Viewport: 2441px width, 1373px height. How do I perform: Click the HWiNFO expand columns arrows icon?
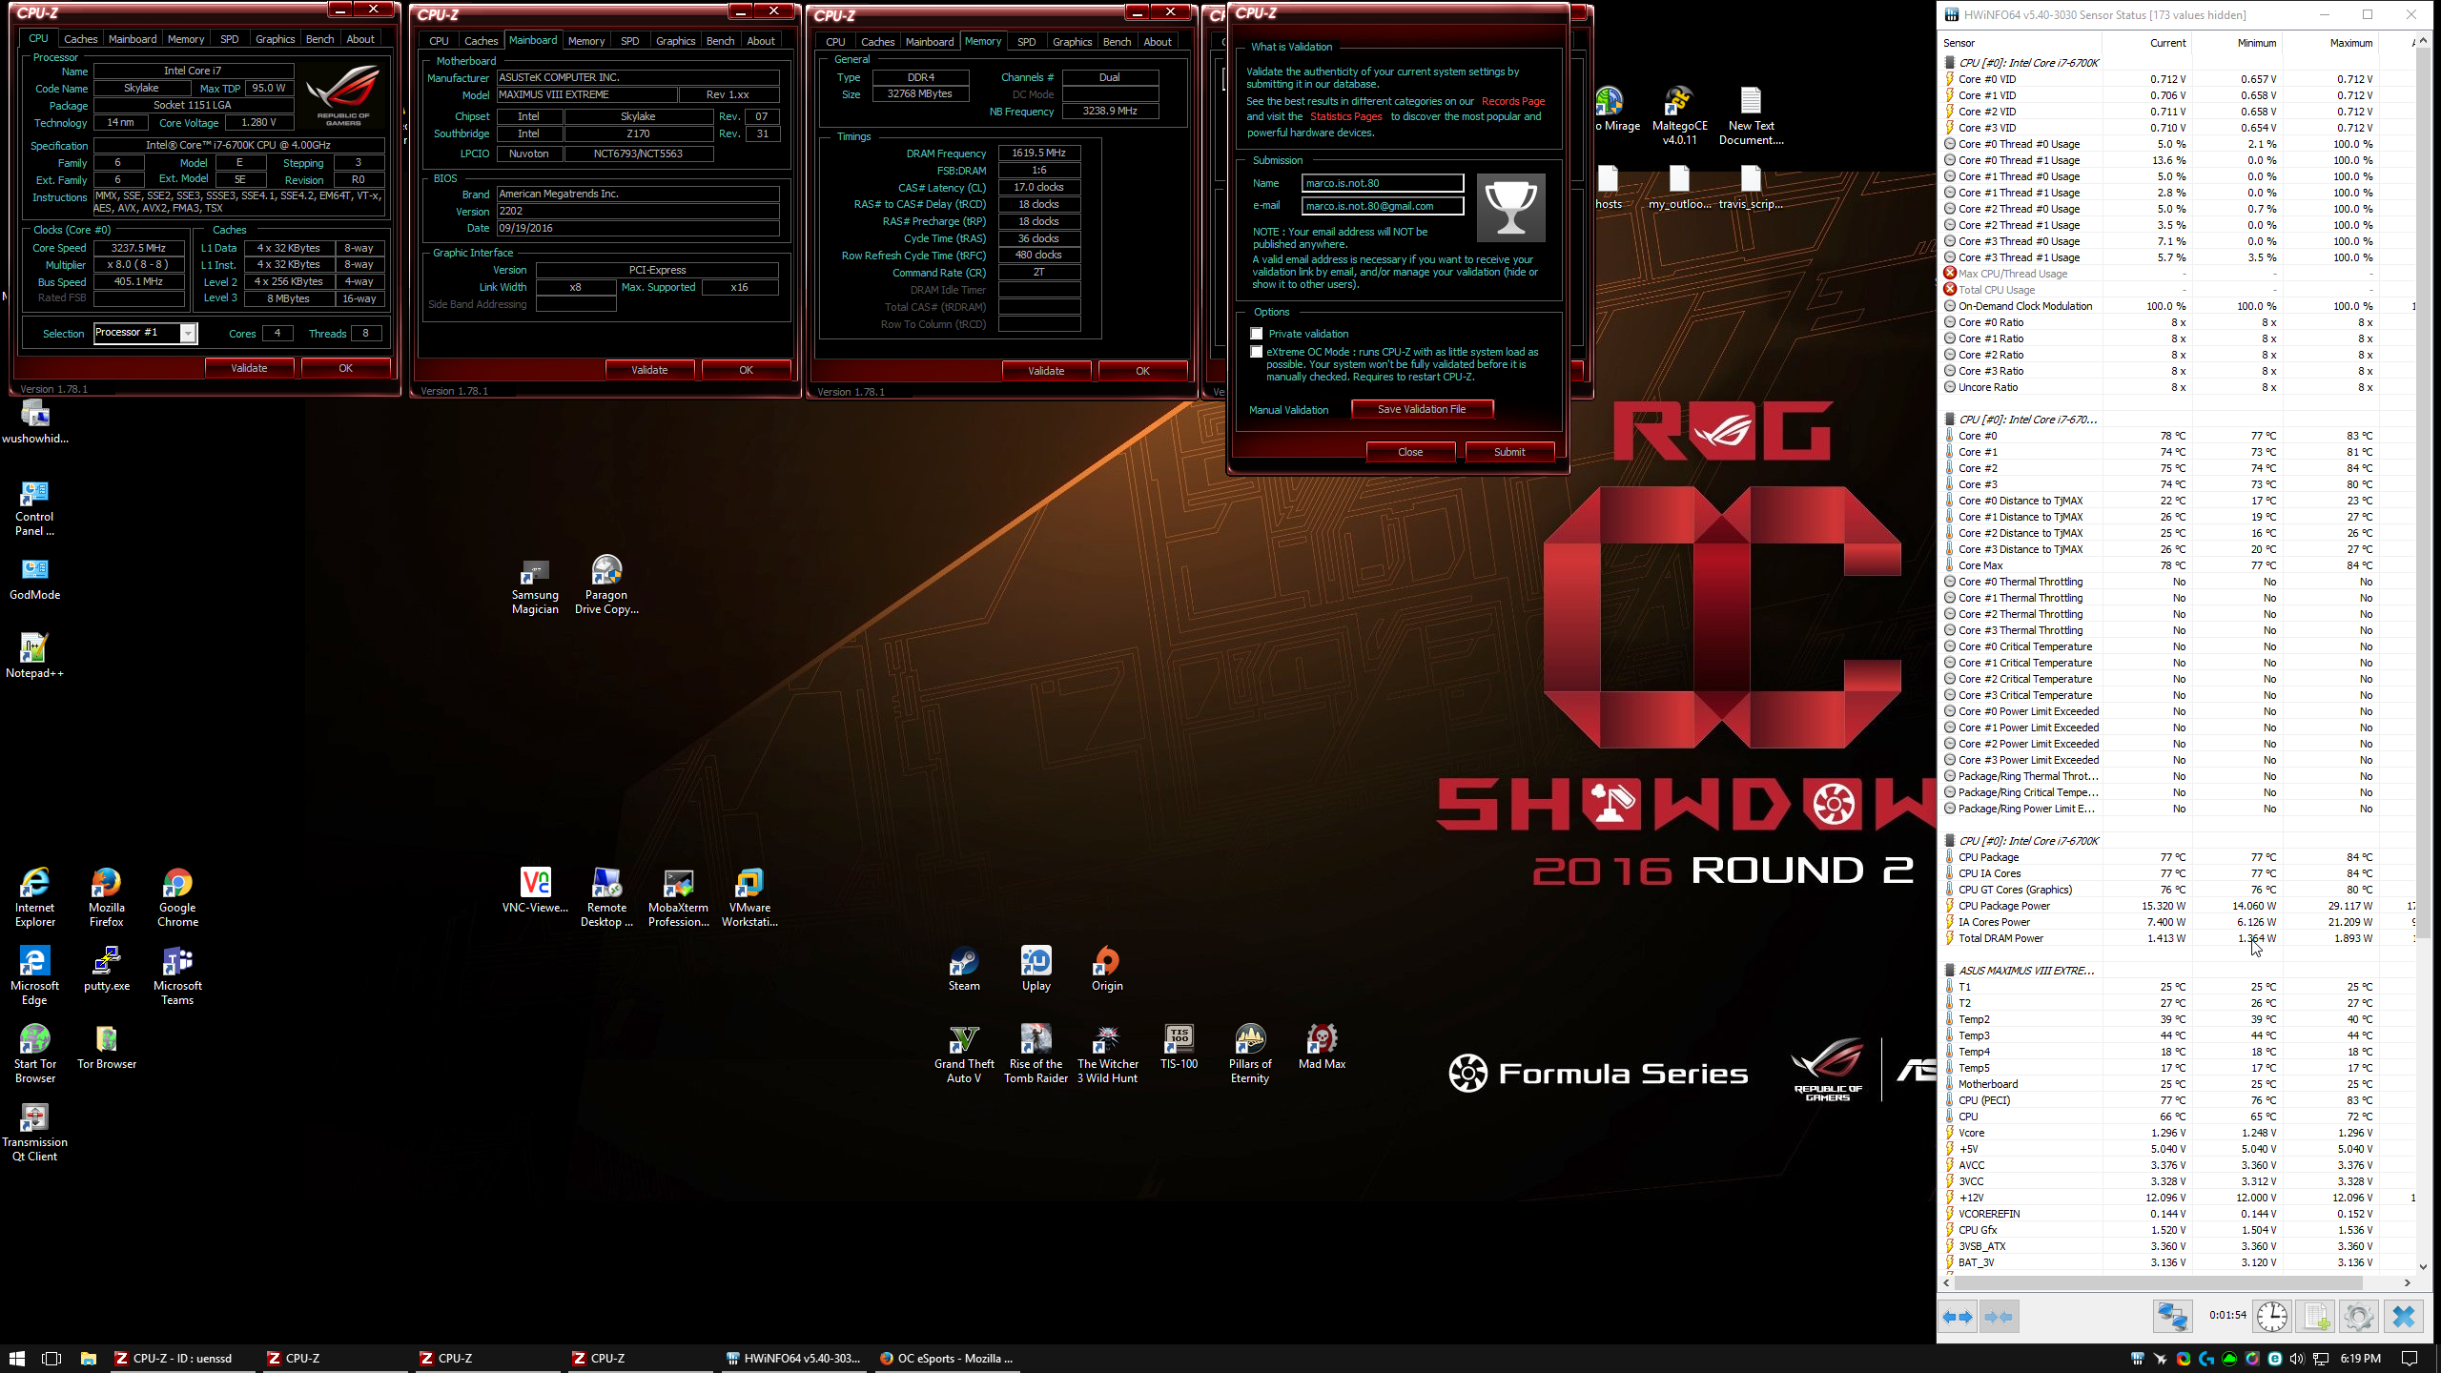pyautogui.click(x=1958, y=1317)
